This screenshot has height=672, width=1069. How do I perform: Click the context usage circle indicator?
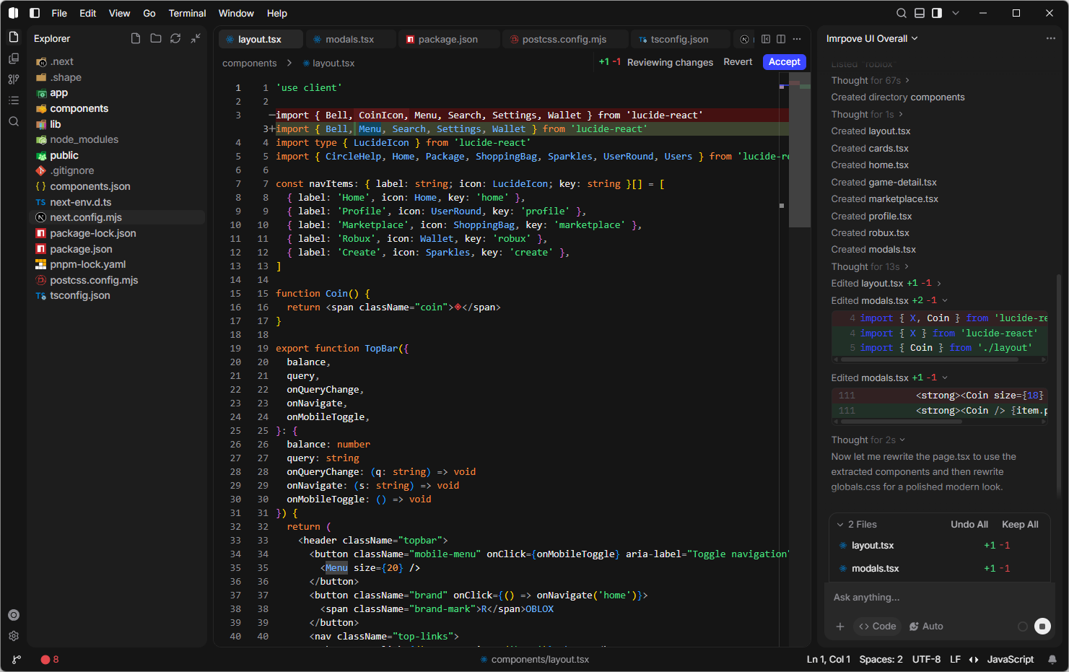point(1023,627)
